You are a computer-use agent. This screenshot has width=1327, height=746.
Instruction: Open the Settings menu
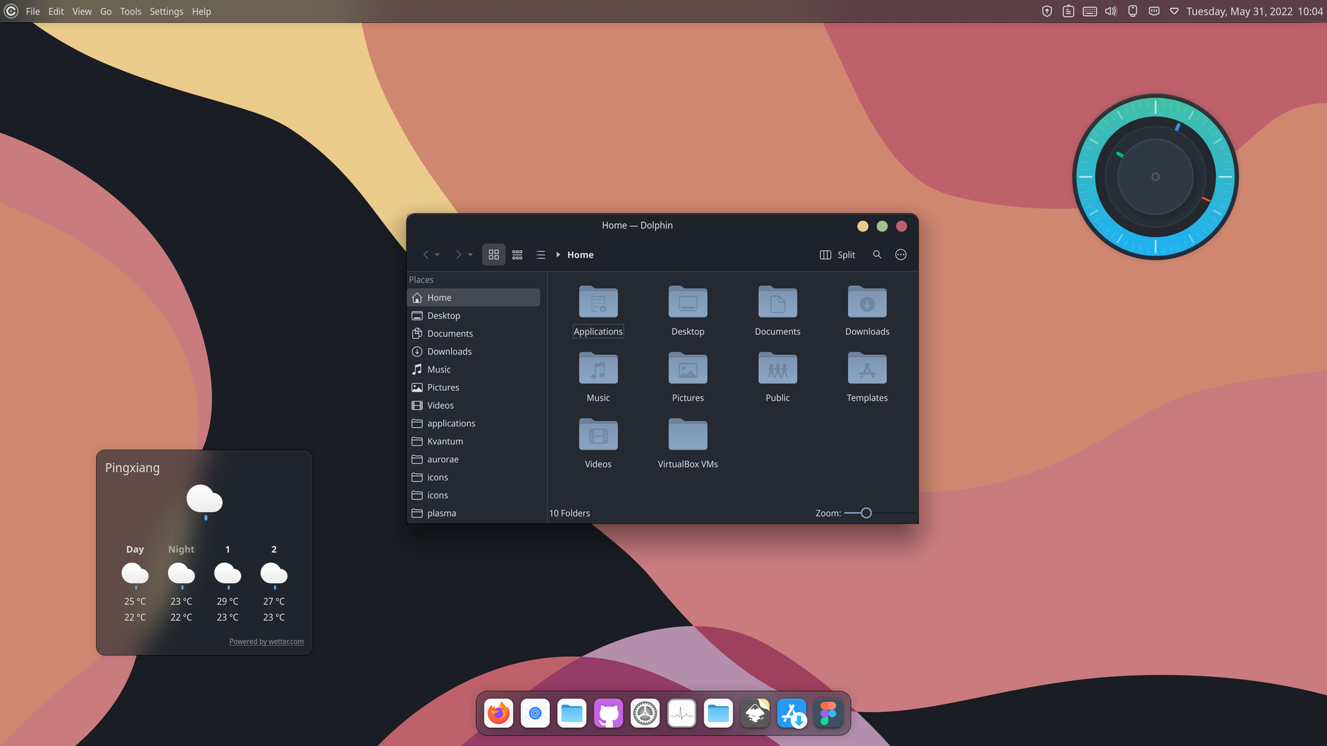coord(167,12)
